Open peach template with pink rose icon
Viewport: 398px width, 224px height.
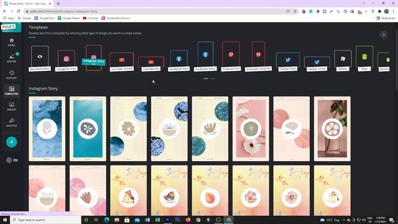click(292, 129)
